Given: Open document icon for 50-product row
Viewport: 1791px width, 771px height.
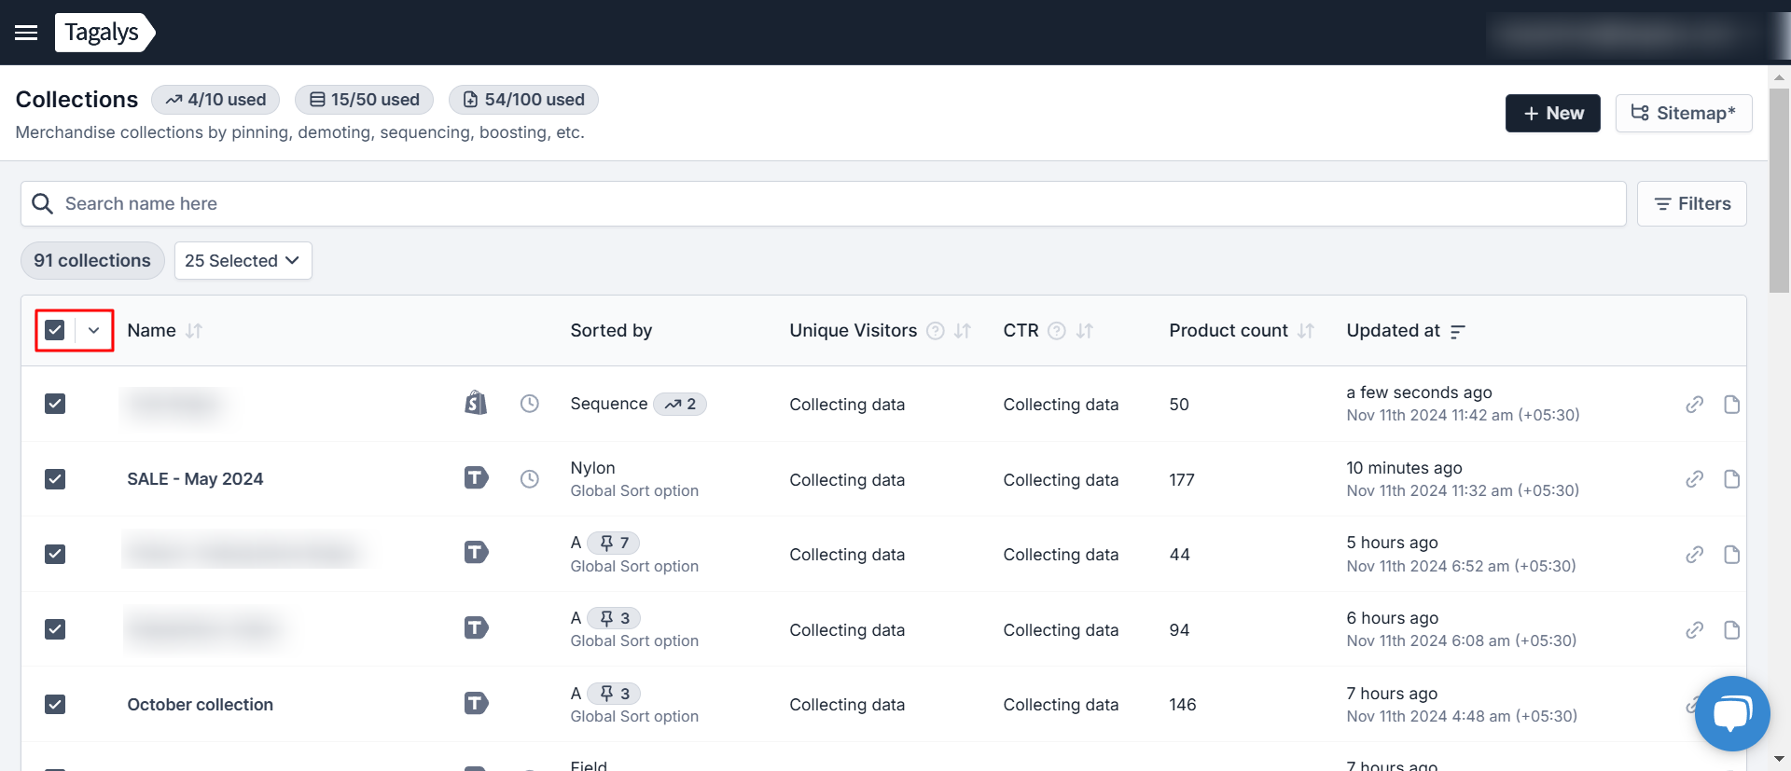Looking at the screenshot, I should click(x=1732, y=405).
